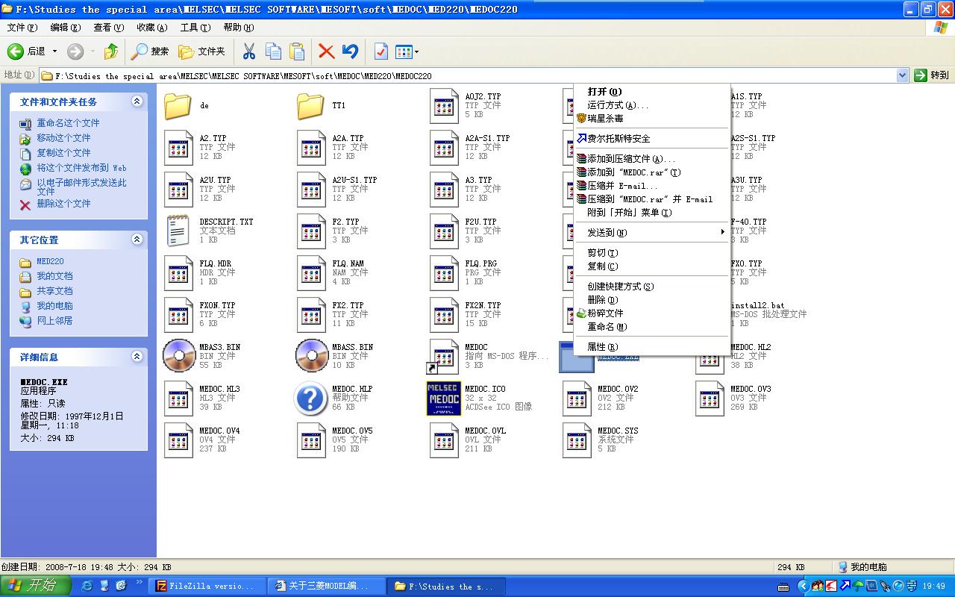Select 重命名(M) from the context menu
Viewport: 955px width, 597px height.
click(607, 327)
